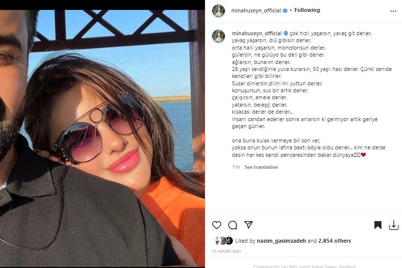Open the three-dot more options menu

(393, 11)
